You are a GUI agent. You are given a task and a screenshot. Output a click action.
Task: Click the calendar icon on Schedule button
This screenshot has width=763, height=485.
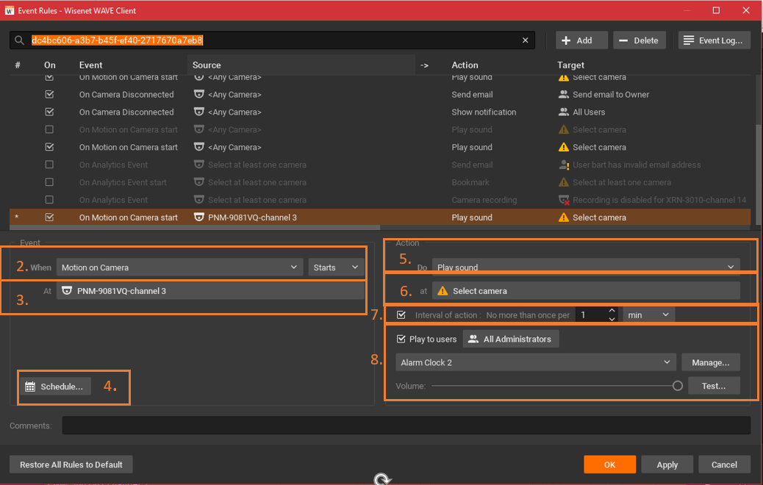(x=30, y=387)
